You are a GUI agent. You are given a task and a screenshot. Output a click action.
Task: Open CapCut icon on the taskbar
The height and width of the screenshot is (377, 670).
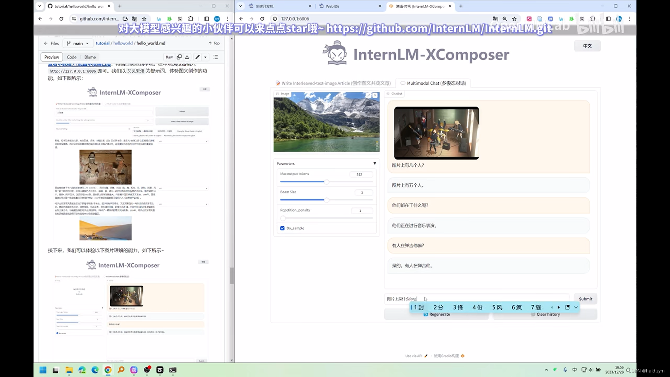tap(160, 370)
